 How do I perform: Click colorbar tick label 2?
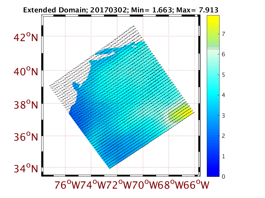click(223, 136)
